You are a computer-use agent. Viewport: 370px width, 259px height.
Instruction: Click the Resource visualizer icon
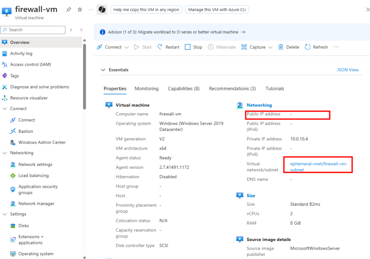point(4,98)
